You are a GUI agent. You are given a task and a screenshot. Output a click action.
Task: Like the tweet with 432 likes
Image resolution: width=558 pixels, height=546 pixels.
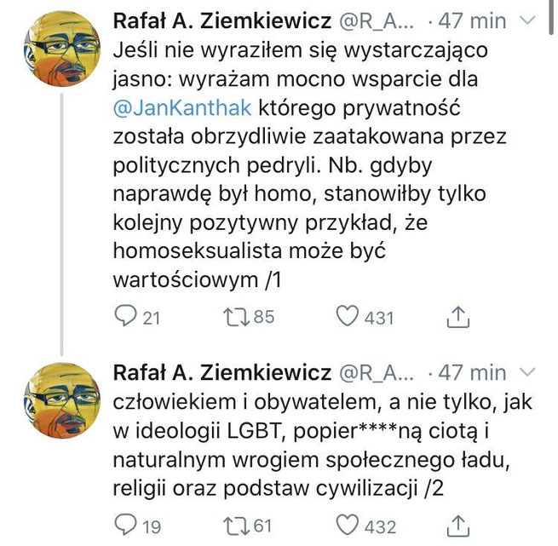pos(347,525)
